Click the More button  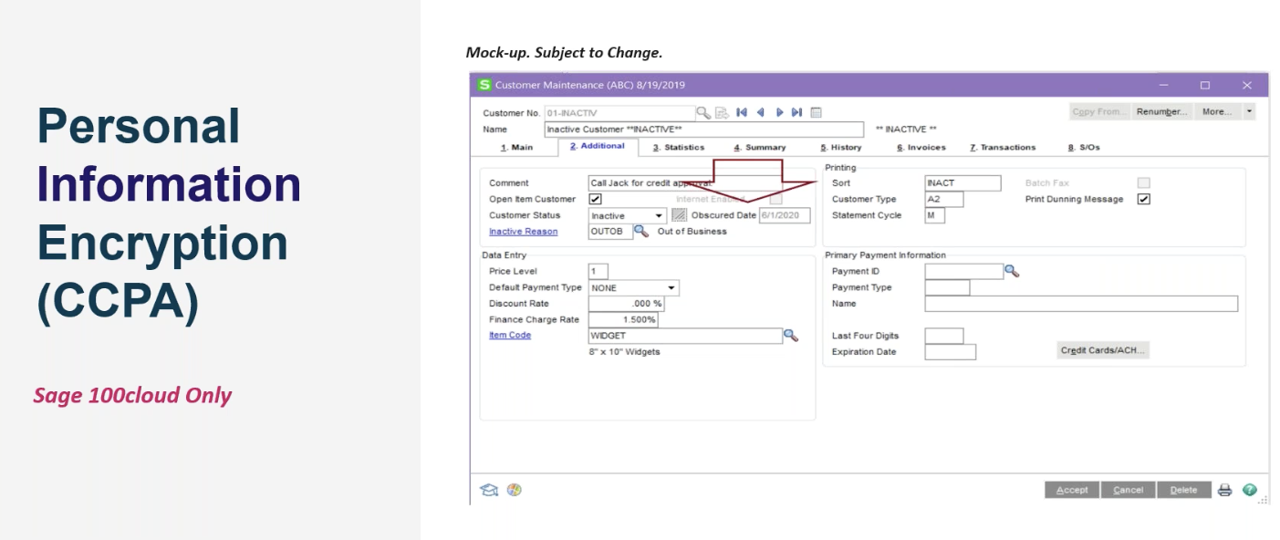pos(1218,111)
